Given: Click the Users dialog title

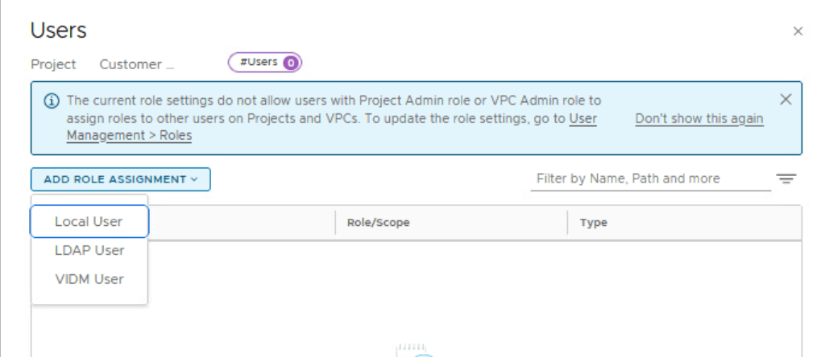Looking at the screenshot, I should [58, 31].
